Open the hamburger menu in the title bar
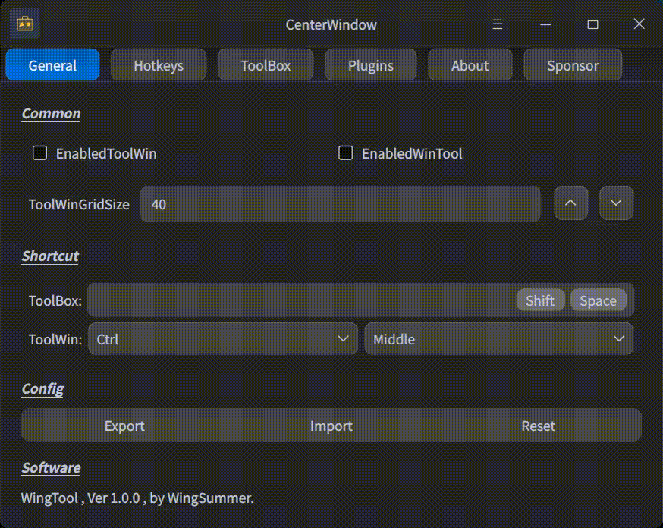The height and width of the screenshot is (528, 663). click(497, 24)
